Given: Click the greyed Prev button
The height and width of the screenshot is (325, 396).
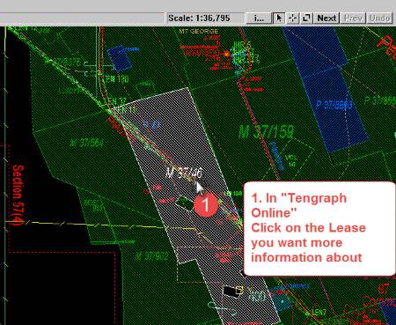Looking at the screenshot, I should pos(353,18).
